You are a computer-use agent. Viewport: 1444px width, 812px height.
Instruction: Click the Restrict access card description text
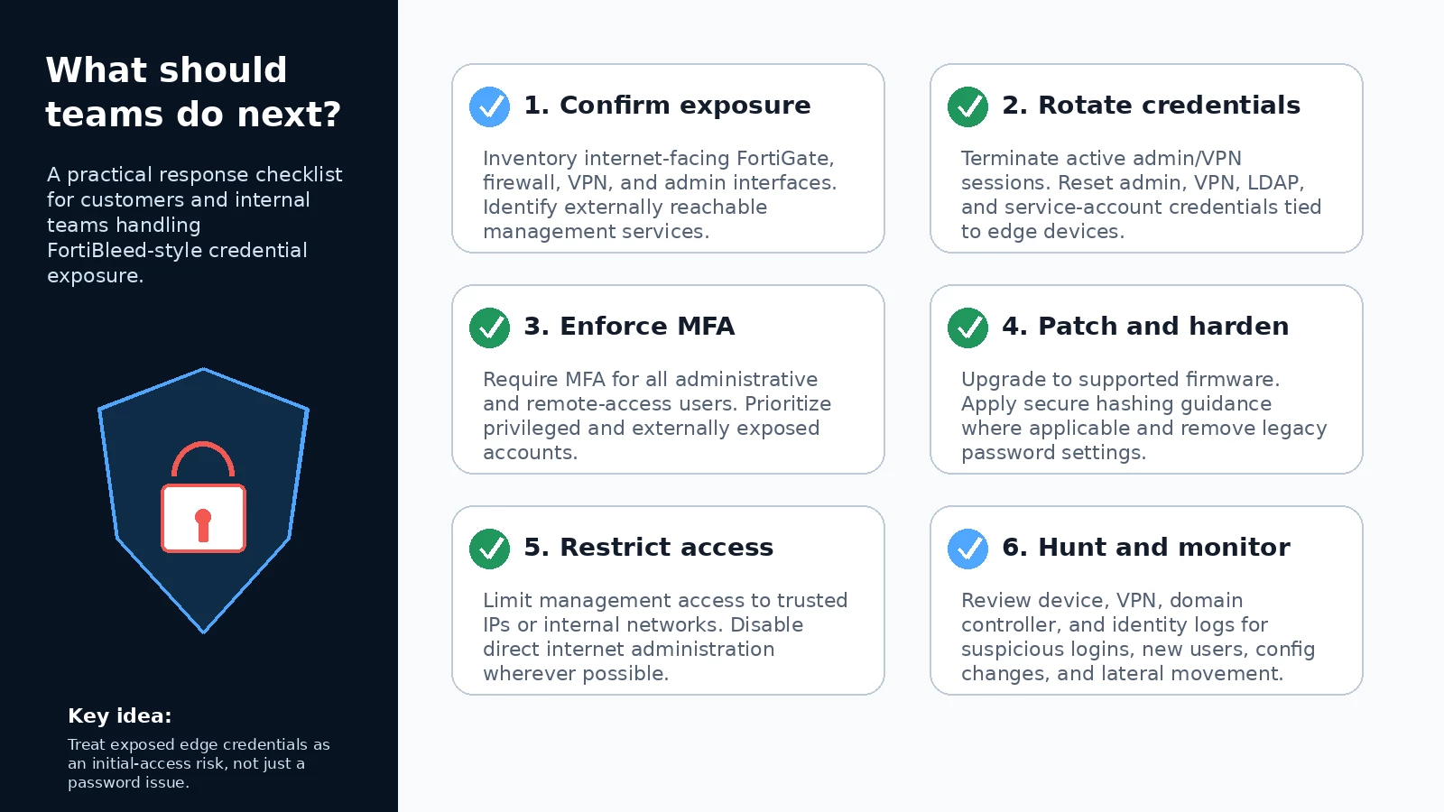pos(665,637)
